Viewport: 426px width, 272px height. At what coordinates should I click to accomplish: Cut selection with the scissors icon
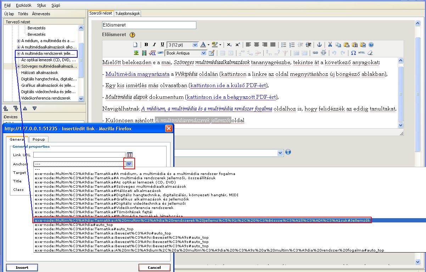point(330,45)
